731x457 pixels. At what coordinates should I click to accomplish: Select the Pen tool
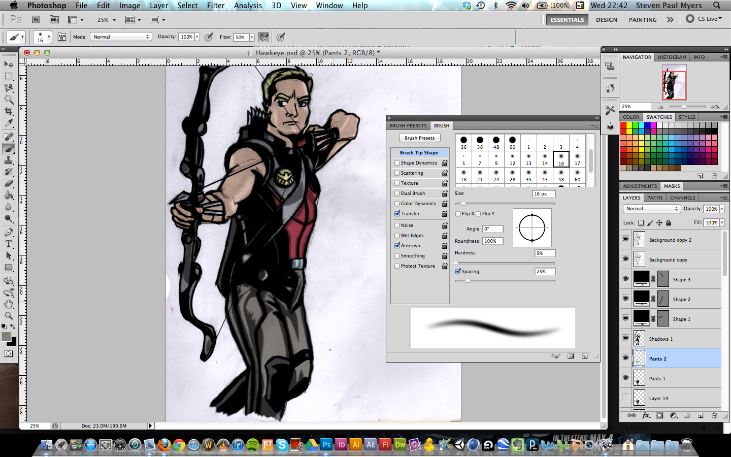pyautogui.click(x=9, y=232)
